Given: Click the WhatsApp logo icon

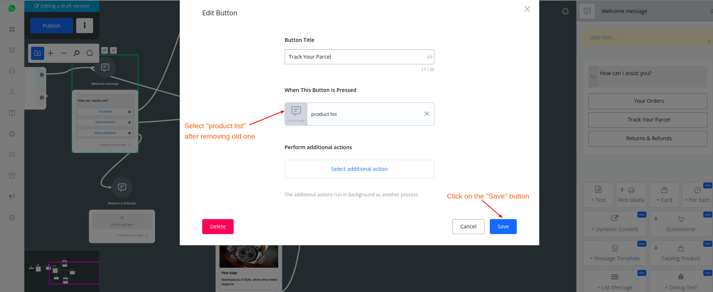Looking at the screenshot, I should pyautogui.click(x=12, y=8).
